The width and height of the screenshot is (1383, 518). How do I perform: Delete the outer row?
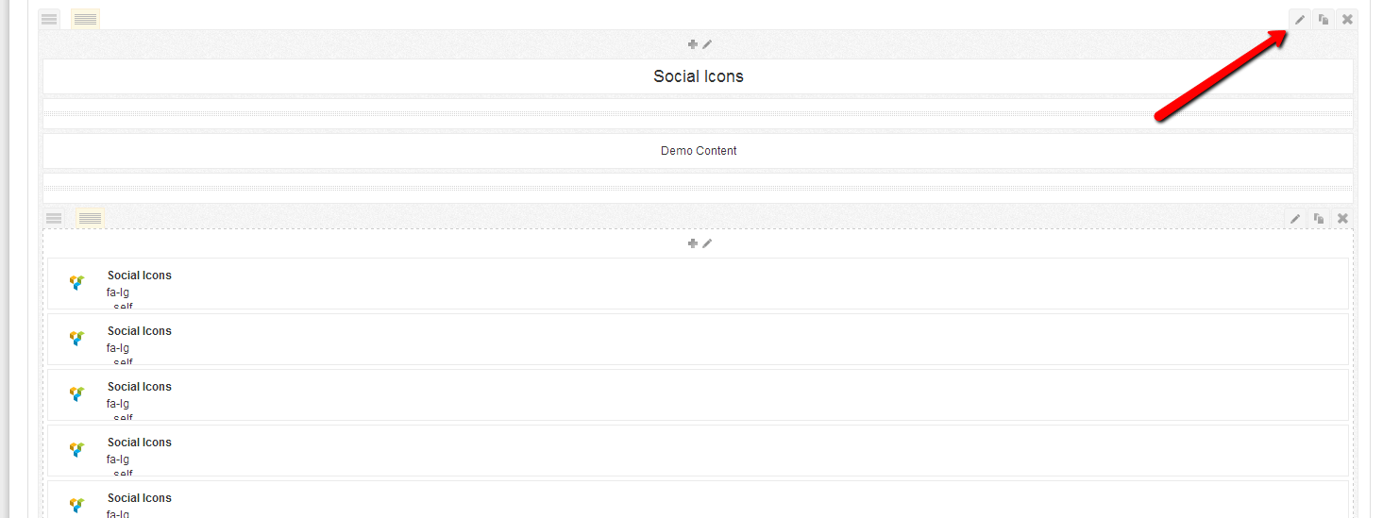click(1347, 19)
